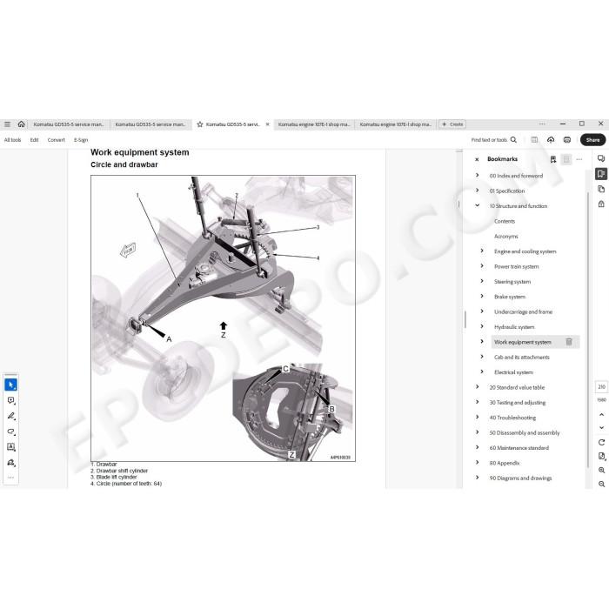609x609 pixels.
Task: Go to next page arrow
Action: pyautogui.click(x=602, y=428)
